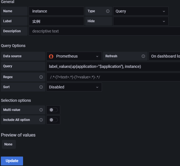The image size is (180, 166).
Task: Click the Multi-value label
Action: (x=12, y=110)
